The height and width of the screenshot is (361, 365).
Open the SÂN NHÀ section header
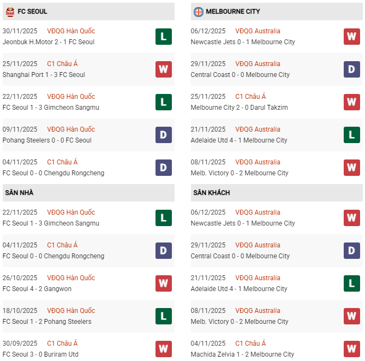(x=20, y=193)
